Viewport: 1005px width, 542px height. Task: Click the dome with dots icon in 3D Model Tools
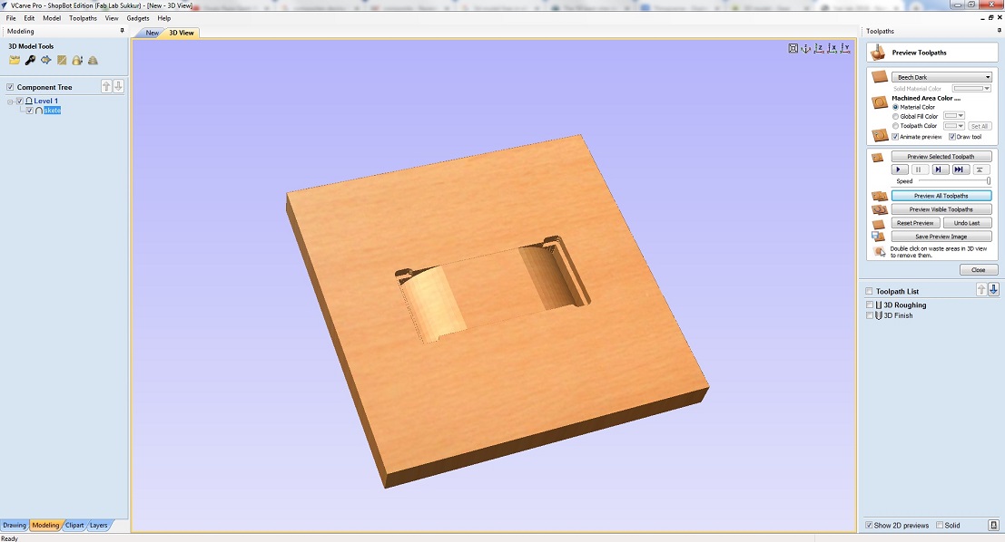click(77, 60)
